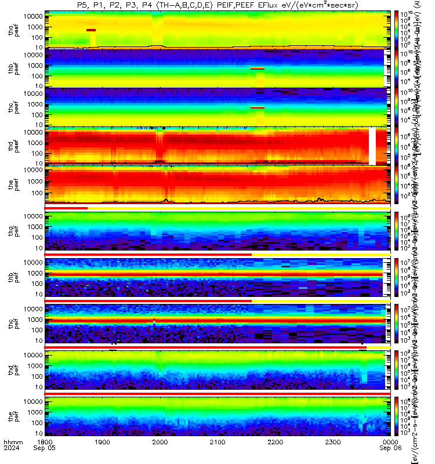Click the '2024' year label
435x464 pixels.
pos(12,448)
